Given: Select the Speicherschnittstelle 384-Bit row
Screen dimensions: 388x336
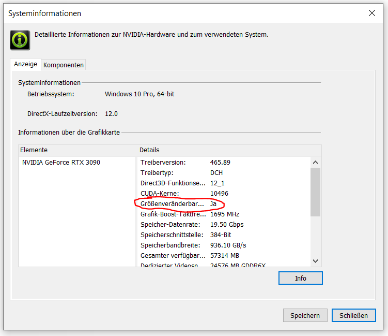Looking at the screenshot, I should pyautogui.click(x=224, y=235).
